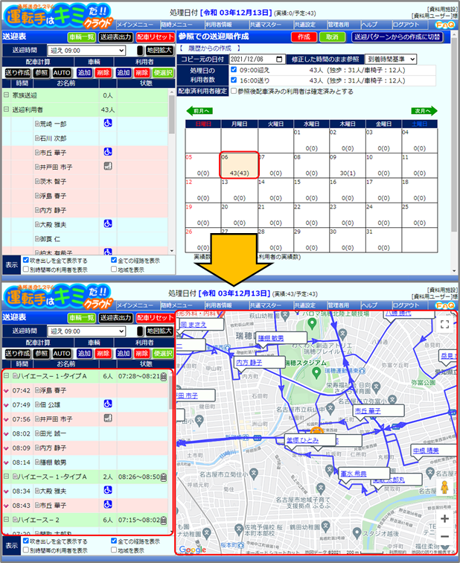This screenshot has height=563, width=460.
Task: Click date field showing 2021/12/06
Action: pyautogui.click(x=258, y=59)
